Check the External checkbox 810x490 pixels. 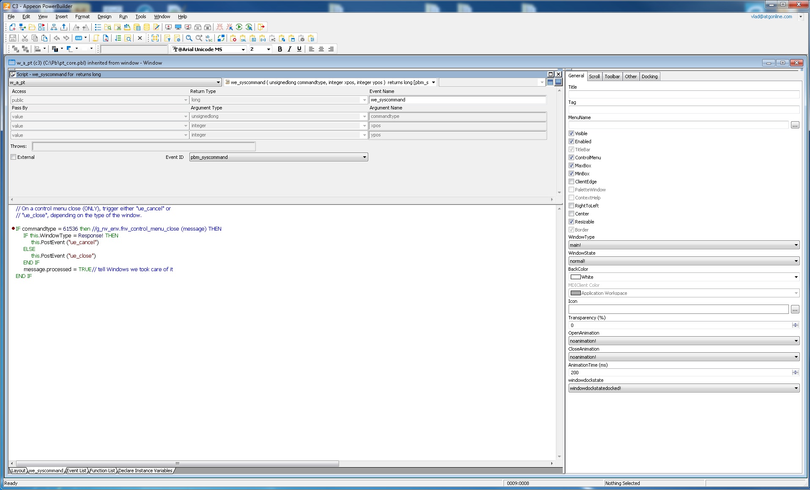[x=14, y=157]
